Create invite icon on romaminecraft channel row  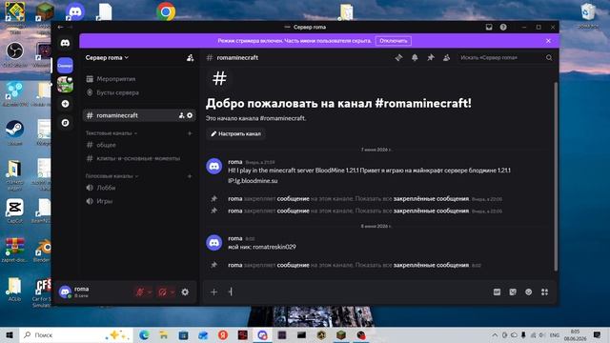tap(181, 115)
